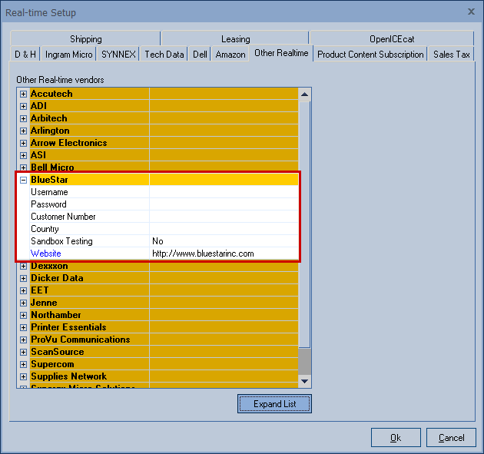Image resolution: width=484 pixels, height=454 pixels.
Task: Select the bluestarinc.com URL value
Action: 203,254
